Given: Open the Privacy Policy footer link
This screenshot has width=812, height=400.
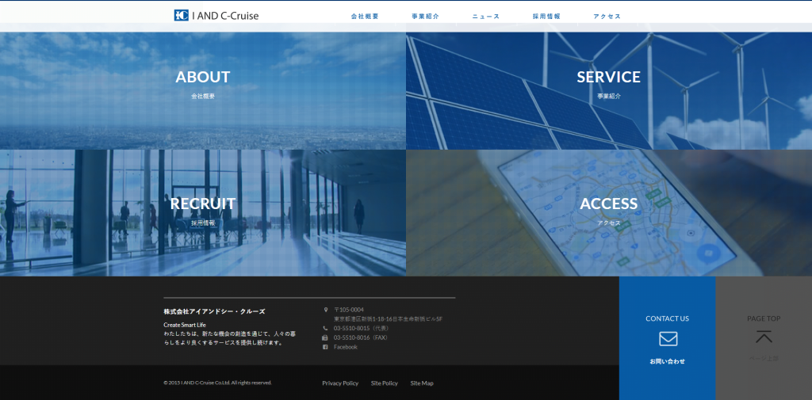Looking at the screenshot, I should (340, 383).
